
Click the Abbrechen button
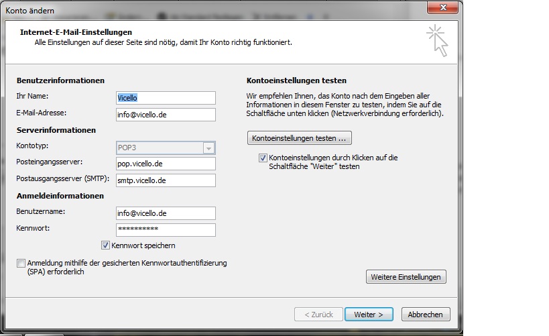(426, 315)
